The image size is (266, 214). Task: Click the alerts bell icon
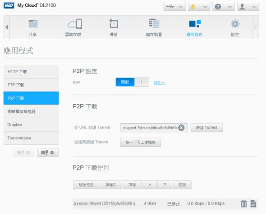193,7
